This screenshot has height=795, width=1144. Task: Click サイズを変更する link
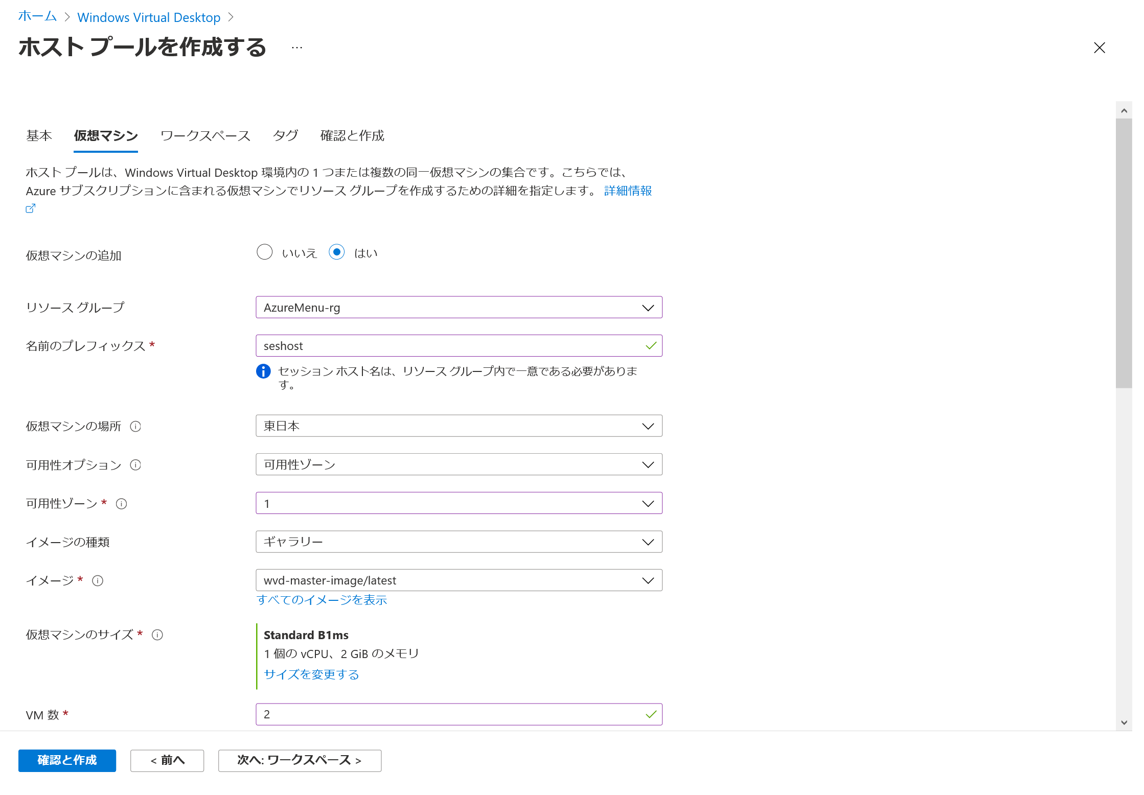[311, 675]
